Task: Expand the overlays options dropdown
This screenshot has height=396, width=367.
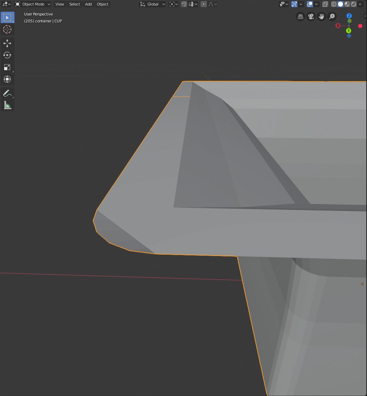Action: (316, 4)
